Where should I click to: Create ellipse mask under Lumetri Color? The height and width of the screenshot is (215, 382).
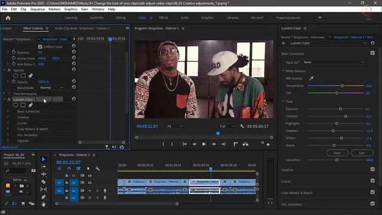(16, 105)
